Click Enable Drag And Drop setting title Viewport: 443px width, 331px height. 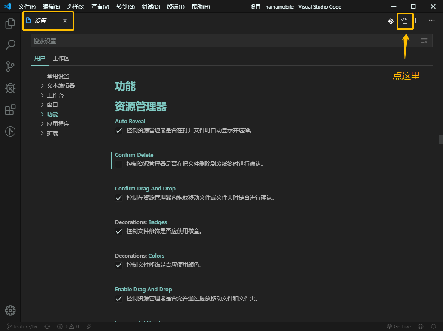pyautogui.click(x=143, y=290)
